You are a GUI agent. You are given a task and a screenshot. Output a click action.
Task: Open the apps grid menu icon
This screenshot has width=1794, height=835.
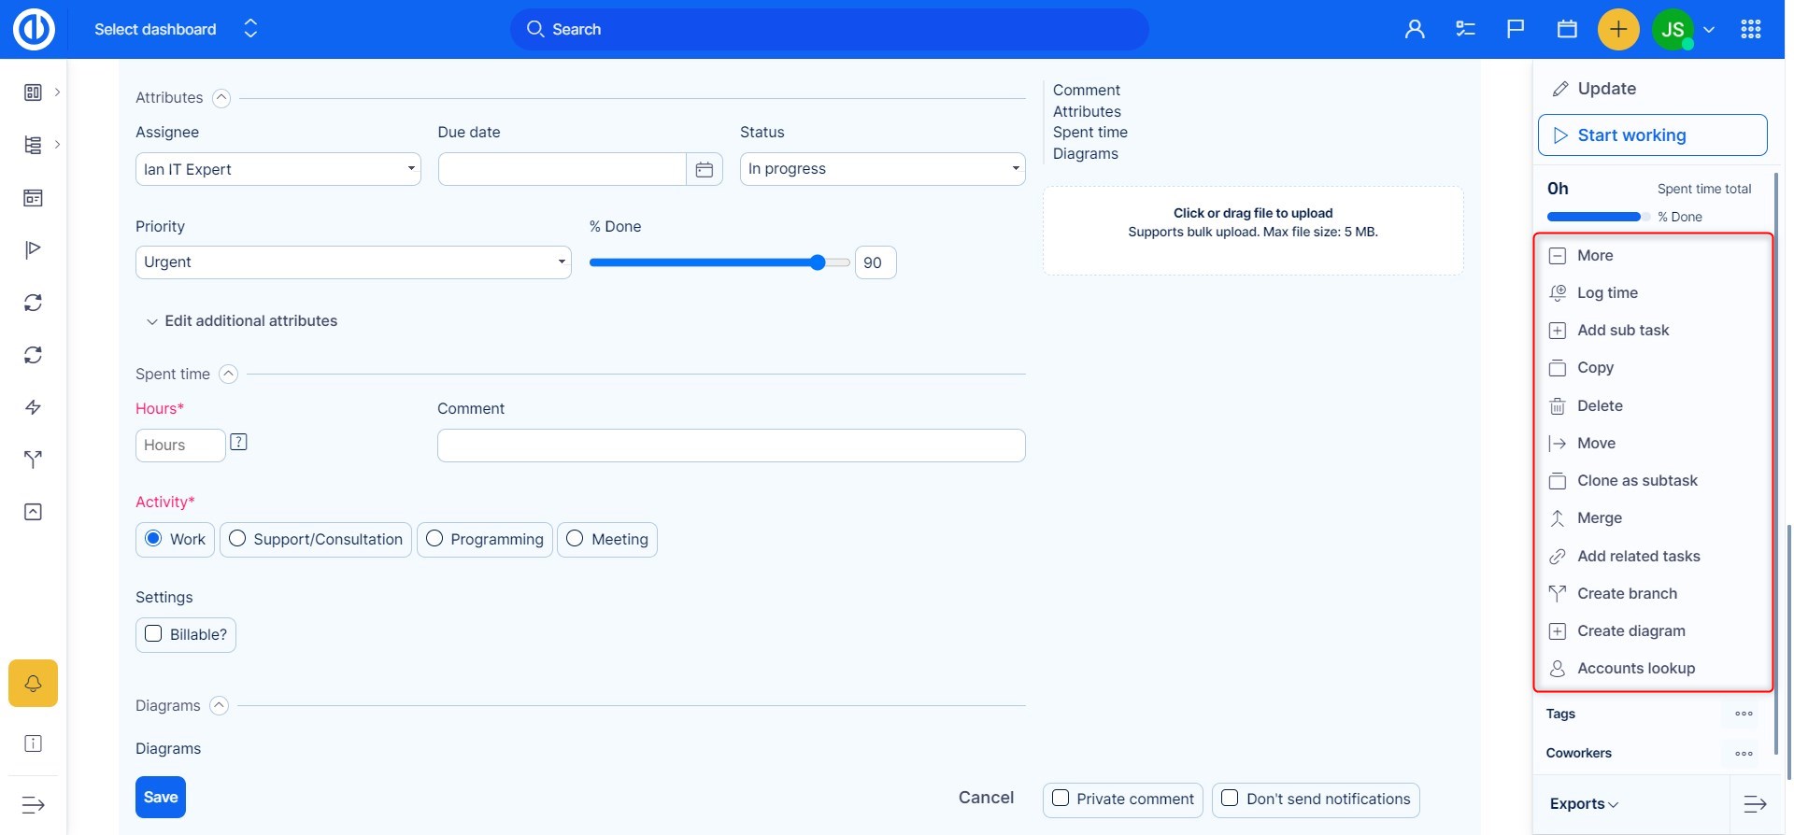1751,30
